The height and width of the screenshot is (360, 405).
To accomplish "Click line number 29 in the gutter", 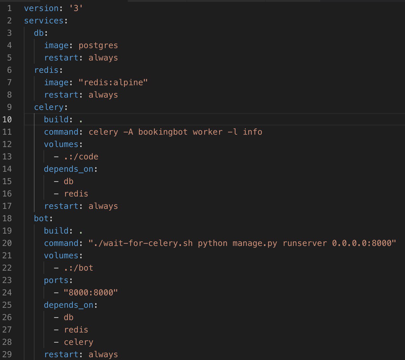I will (7, 354).
